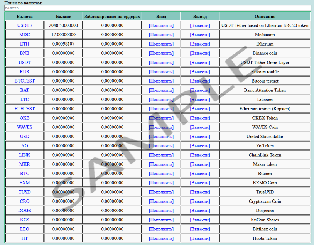Click [Вывести] for Russian rouble
The width and height of the screenshot is (314, 245).
point(200,71)
